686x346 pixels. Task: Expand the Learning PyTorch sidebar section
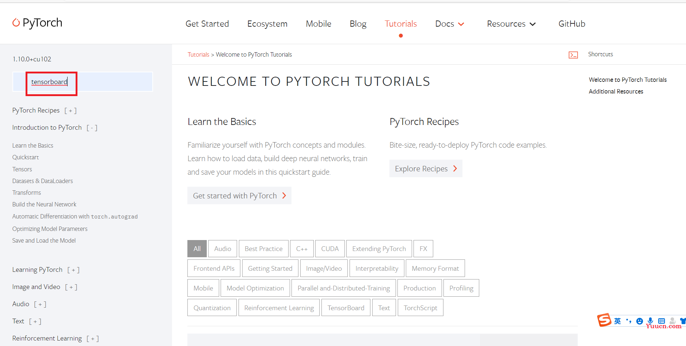[73, 270]
